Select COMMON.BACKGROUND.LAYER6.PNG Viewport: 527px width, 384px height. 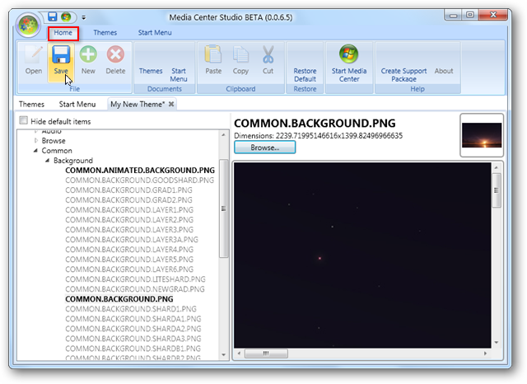(x=129, y=269)
